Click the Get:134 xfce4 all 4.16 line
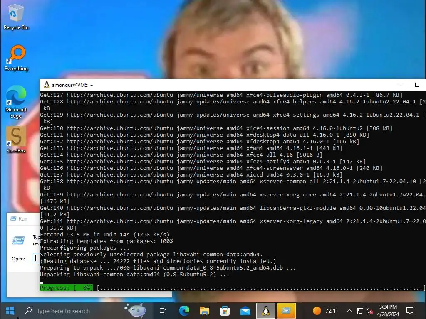 [181, 155]
